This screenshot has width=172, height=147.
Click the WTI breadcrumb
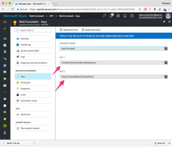point(52,16)
